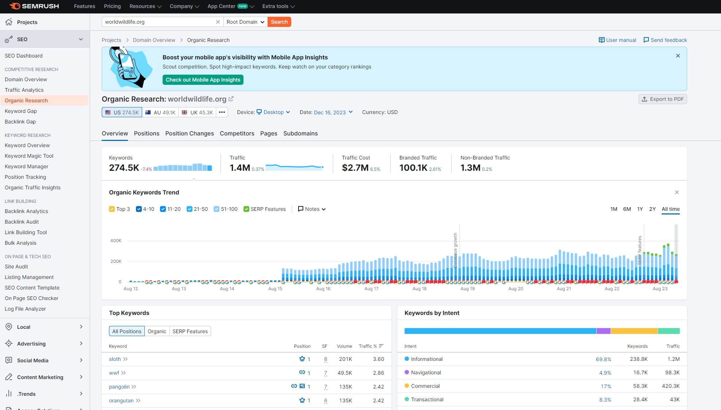Screen dimensions: 721x410
Task: Select the 1Y time range
Action: 640,209
